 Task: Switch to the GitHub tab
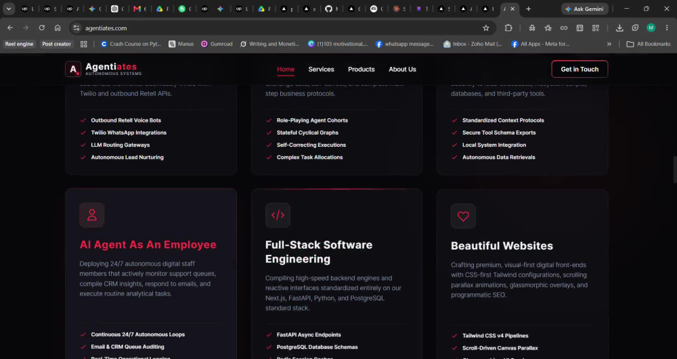point(331,9)
